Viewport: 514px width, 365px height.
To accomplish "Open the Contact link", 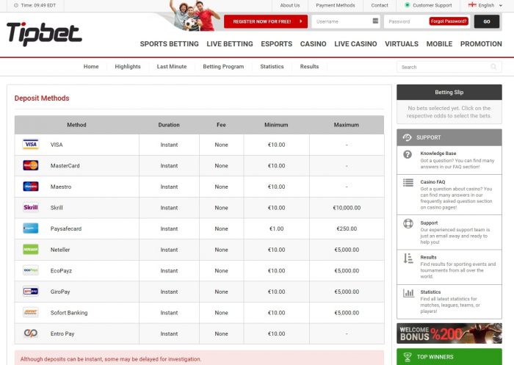I will [380, 5].
